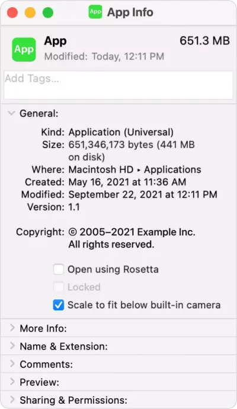Uncheck Scale to fit below built-in camera
This screenshot has height=409, width=237.
(59, 305)
